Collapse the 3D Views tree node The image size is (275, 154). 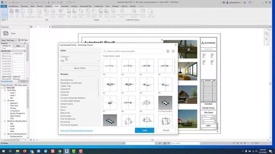[5, 101]
